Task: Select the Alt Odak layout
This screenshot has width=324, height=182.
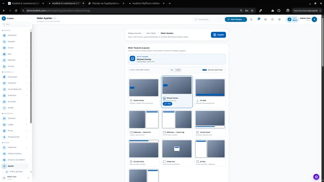Action: [210, 91]
